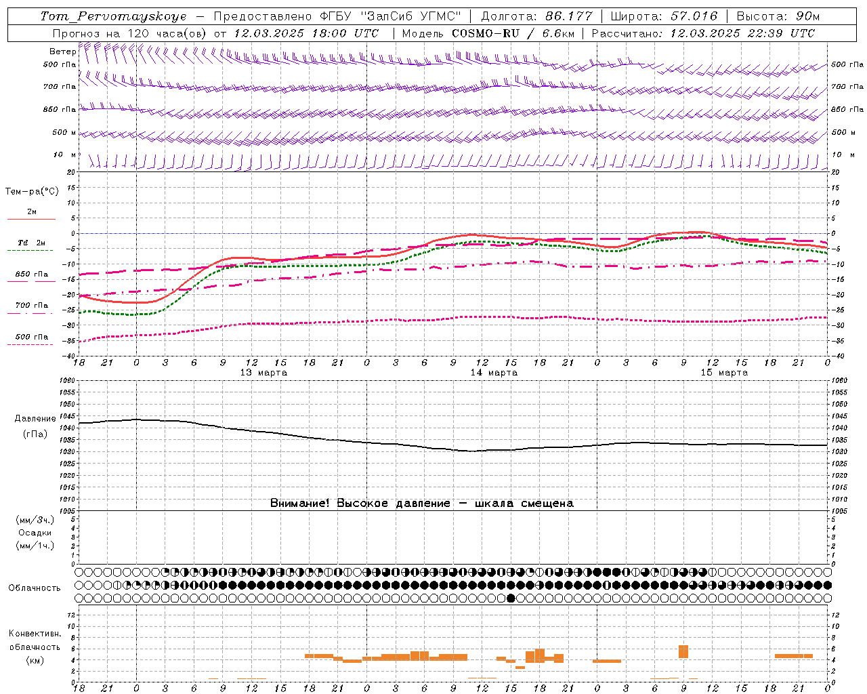
Task: Click the 'Осадки' precipitation label
Action: (x=35, y=533)
